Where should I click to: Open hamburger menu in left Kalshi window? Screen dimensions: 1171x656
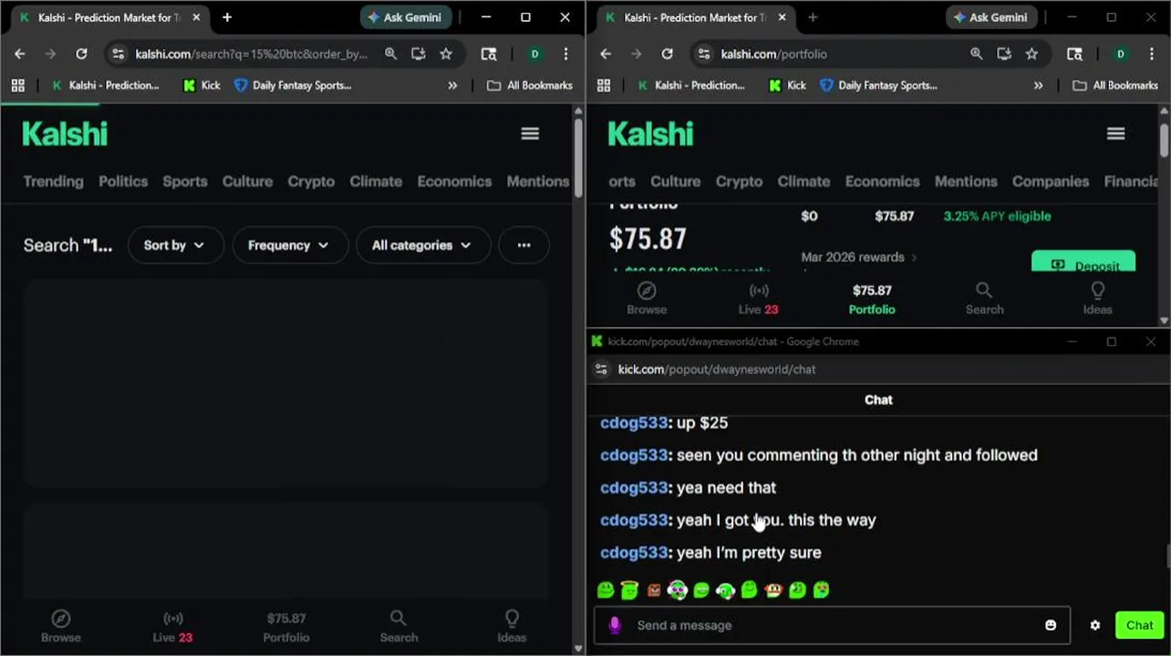click(x=530, y=134)
